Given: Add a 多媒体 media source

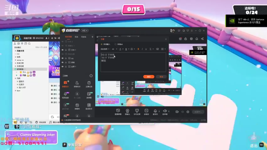Looking at the screenshot, I should (147, 112).
